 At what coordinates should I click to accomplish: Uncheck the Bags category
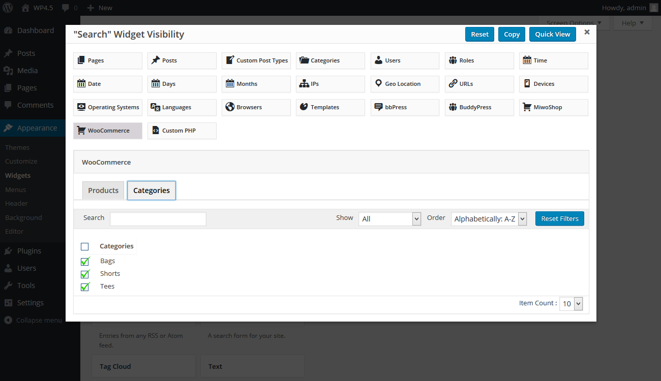85,261
